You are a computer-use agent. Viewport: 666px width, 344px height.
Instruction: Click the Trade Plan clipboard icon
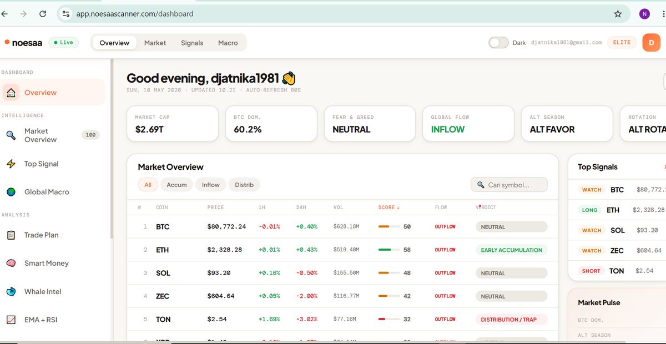(x=11, y=235)
